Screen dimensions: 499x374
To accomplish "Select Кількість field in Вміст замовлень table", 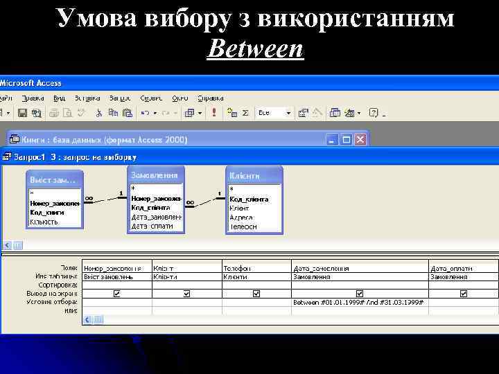I will click(x=55, y=222).
